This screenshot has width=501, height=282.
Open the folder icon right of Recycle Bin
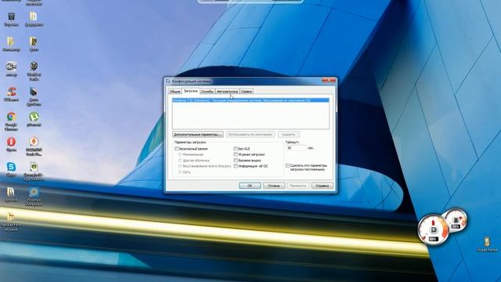point(34,17)
